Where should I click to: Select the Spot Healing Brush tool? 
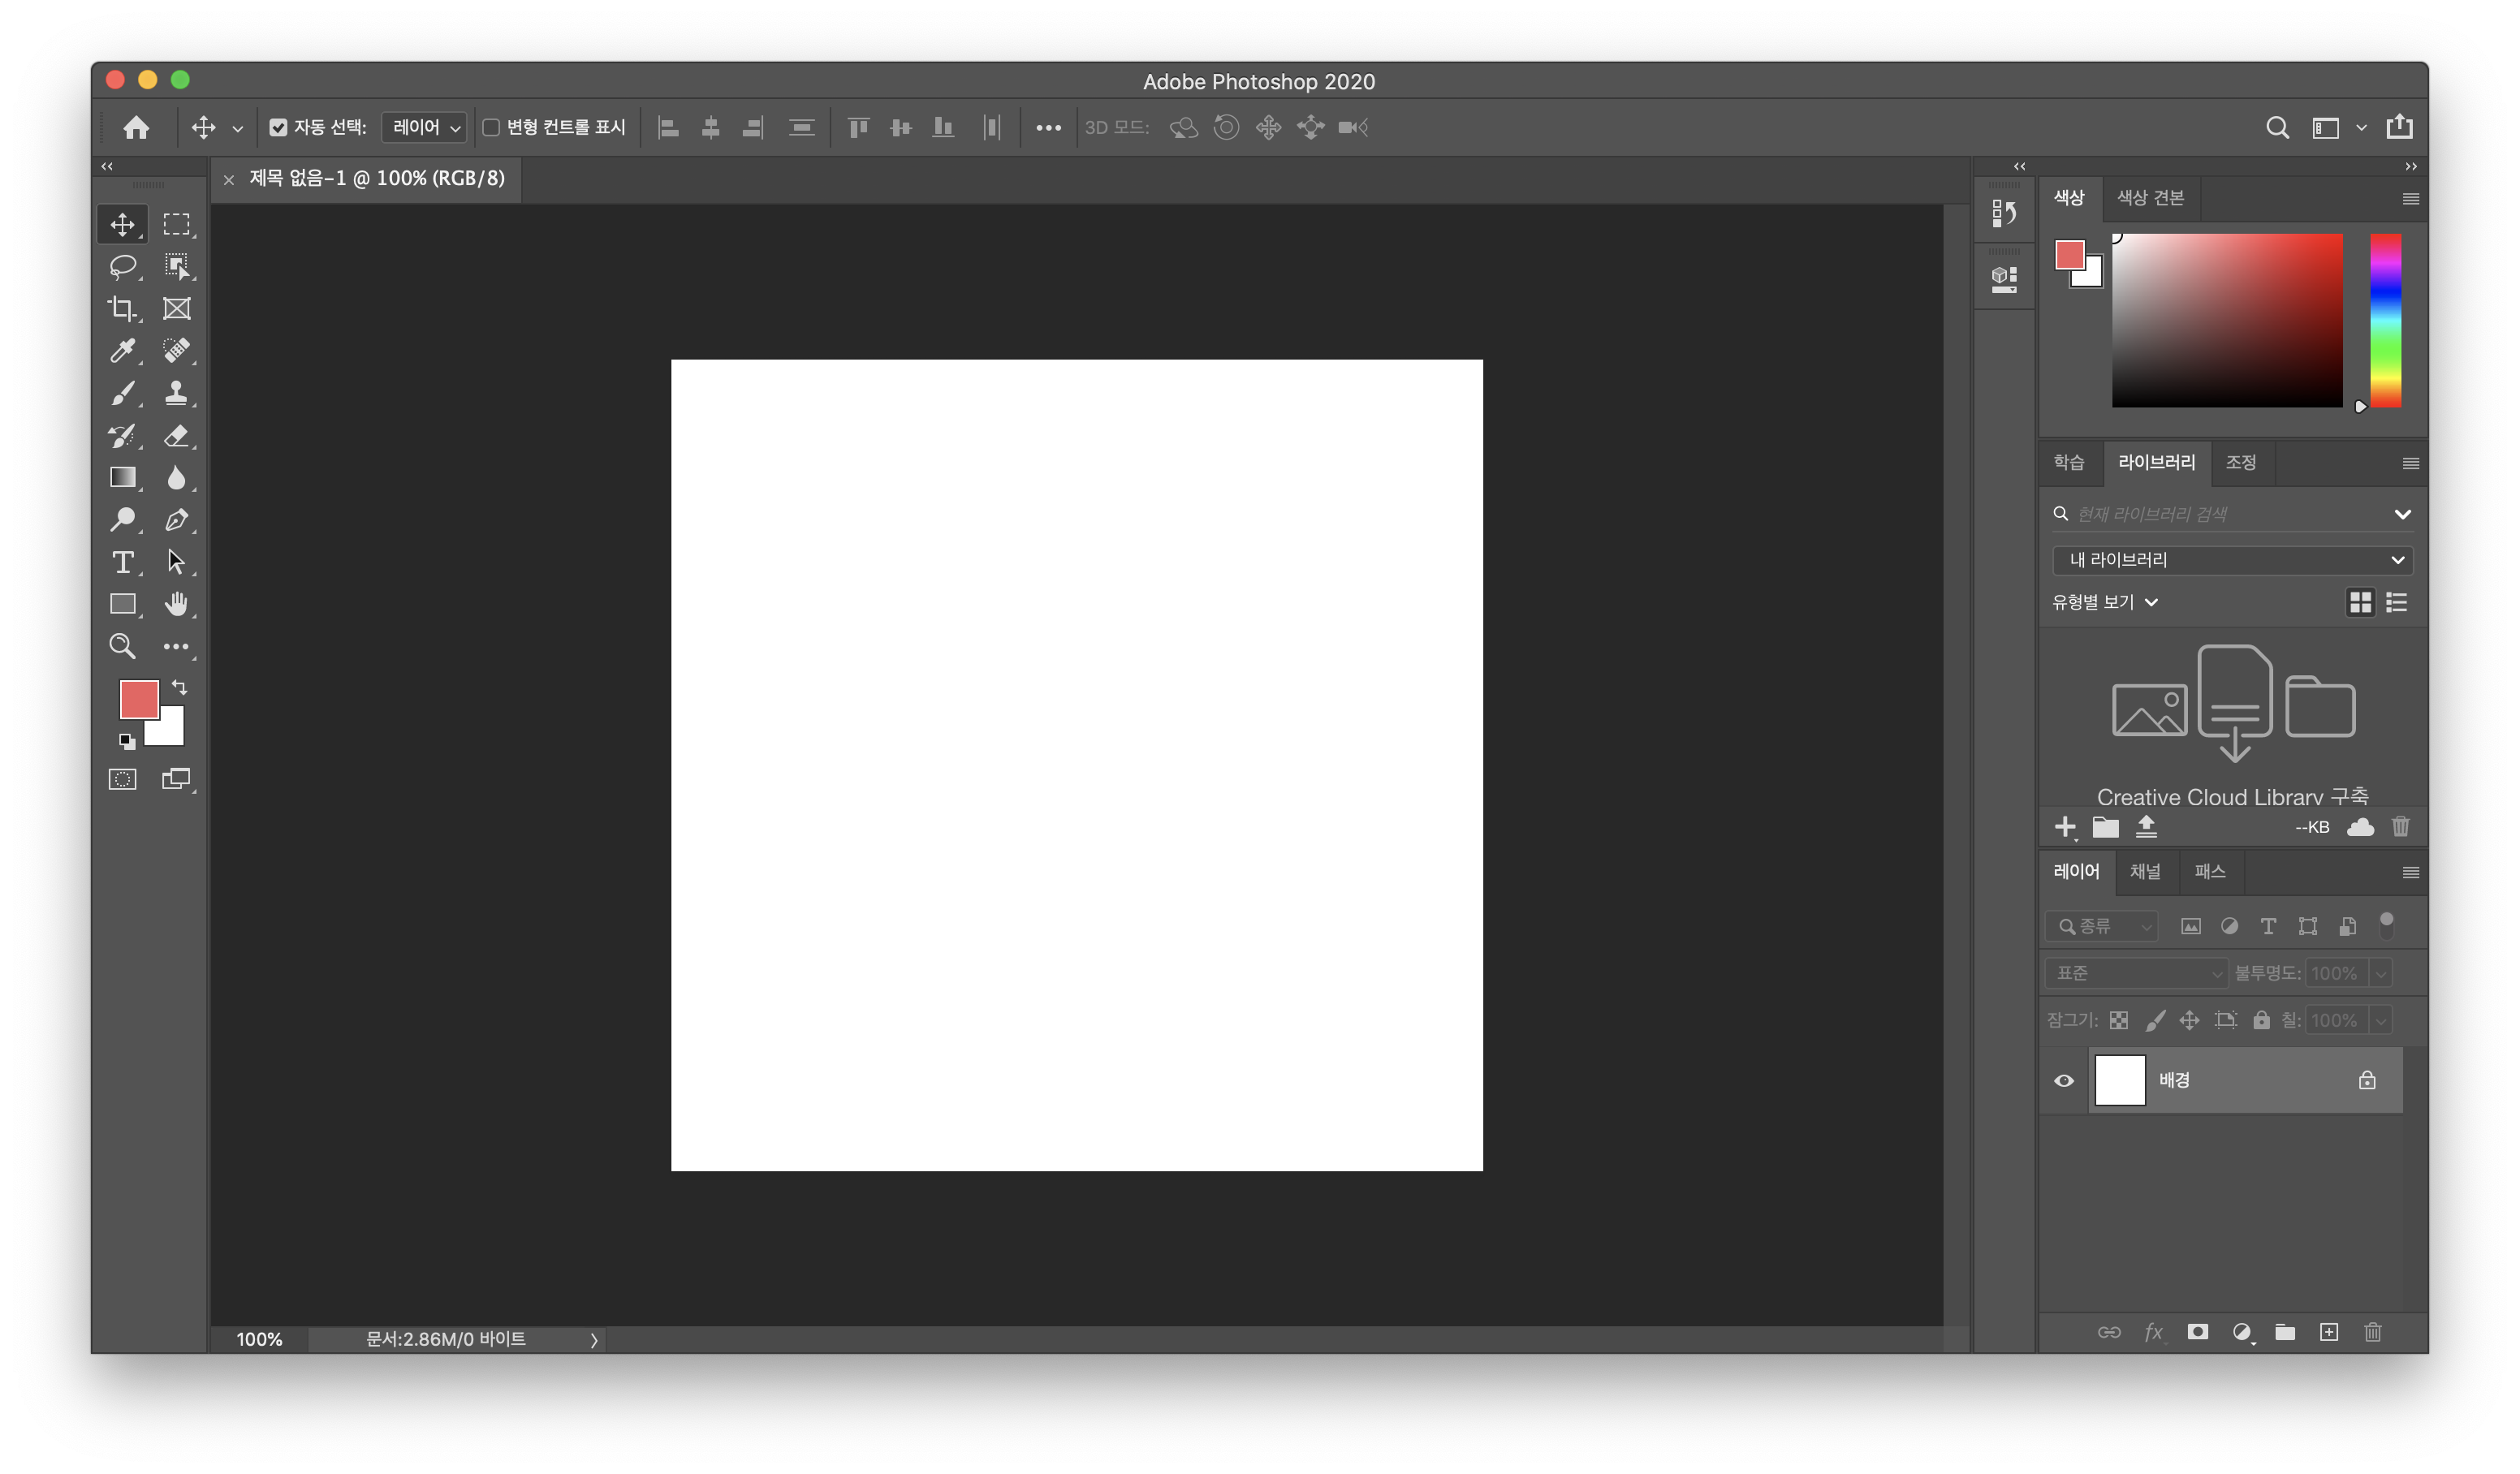coord(176,350)
